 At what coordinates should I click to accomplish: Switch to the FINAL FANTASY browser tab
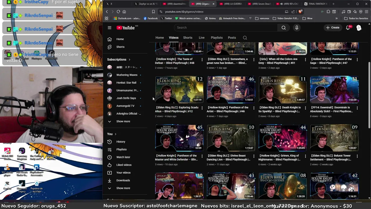click(x=316, y=4)
